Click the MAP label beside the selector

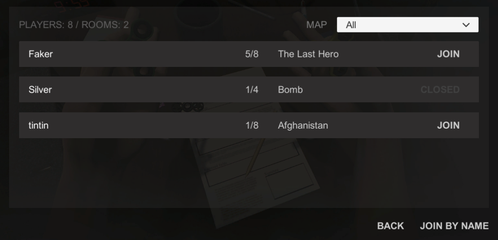317,25
